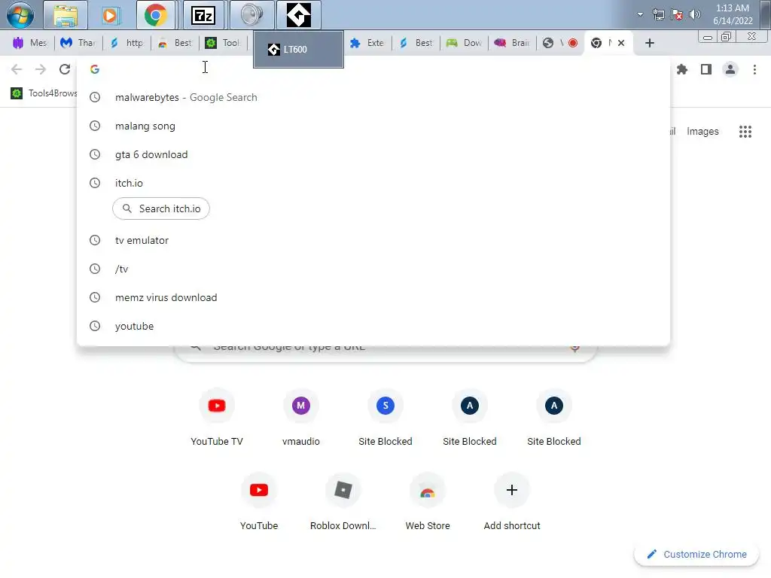This screenshot has height=578, width=771.
Task: Switch to the Exte extensions tab
Action: click(367, 43)
